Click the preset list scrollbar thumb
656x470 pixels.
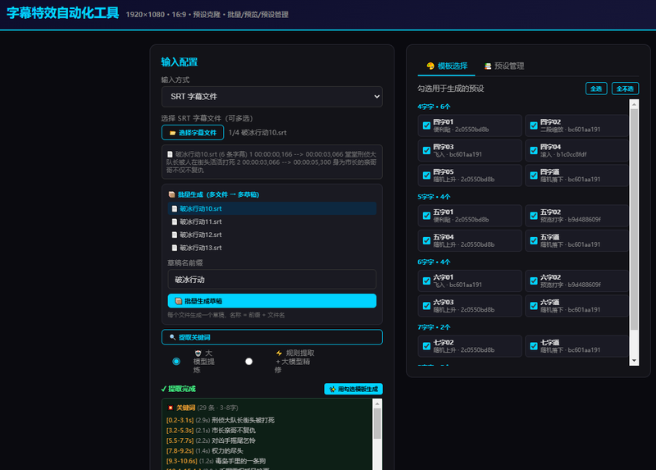[634, 220]
